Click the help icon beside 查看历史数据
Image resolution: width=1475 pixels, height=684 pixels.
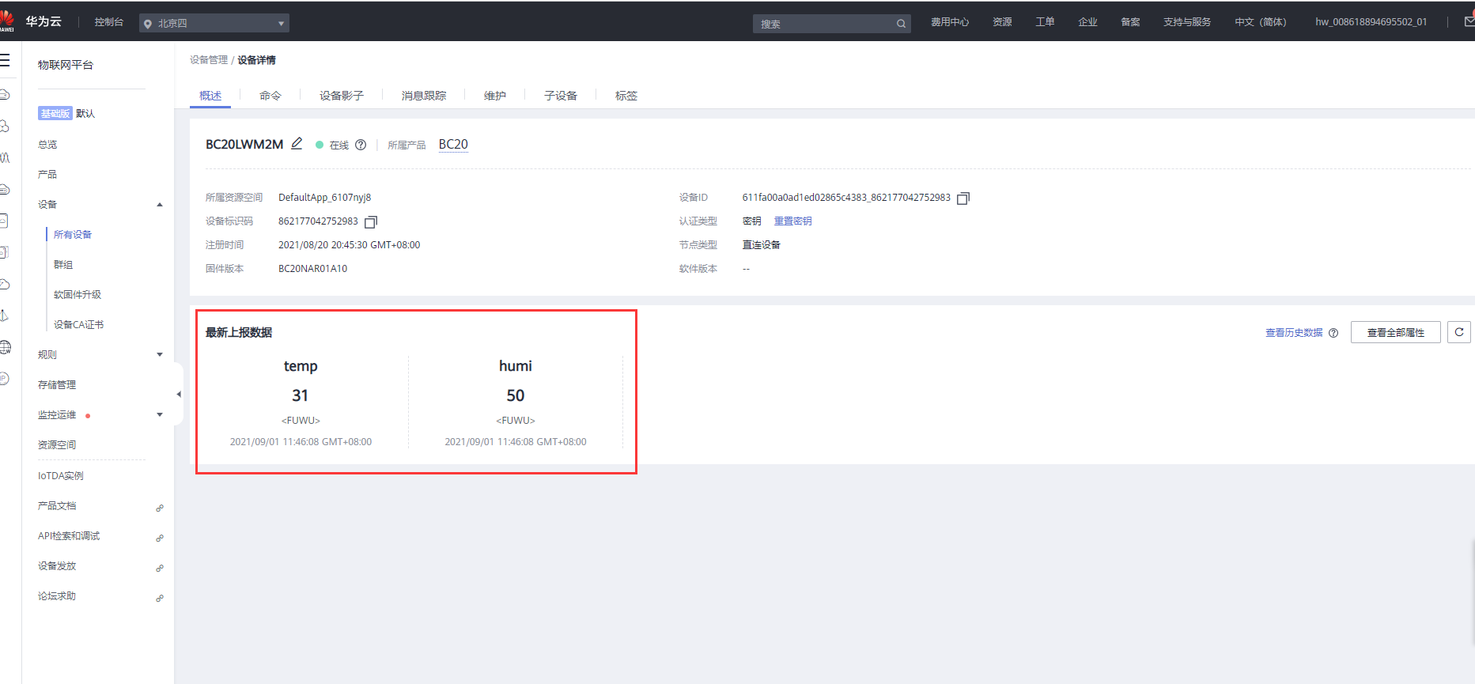tap(1333, 333)
